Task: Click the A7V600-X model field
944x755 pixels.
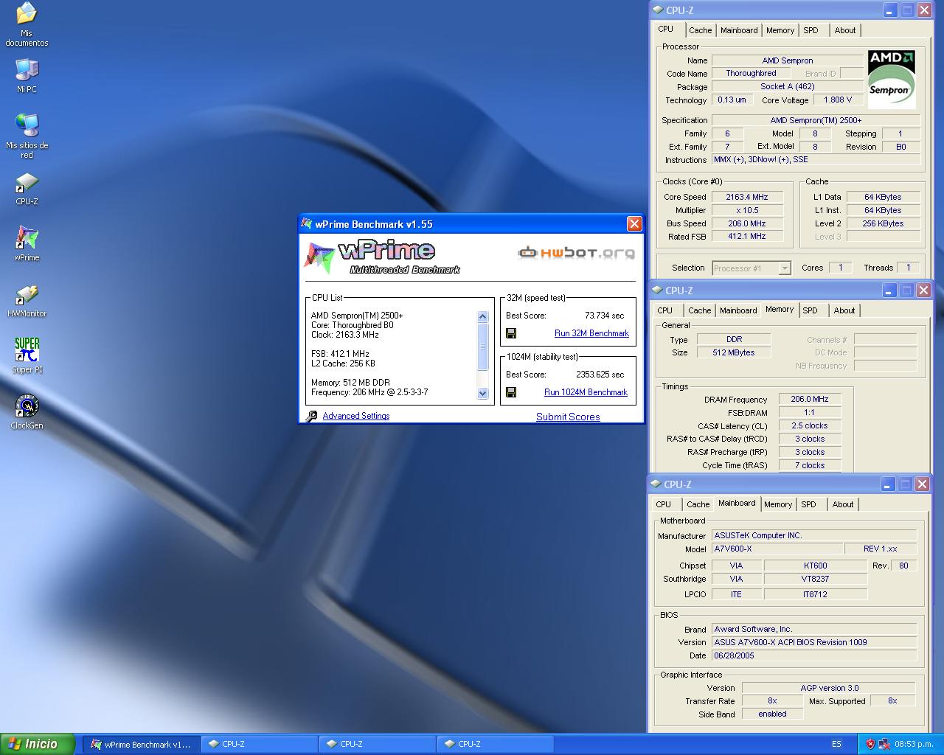Action: click(x=777, y=549)
